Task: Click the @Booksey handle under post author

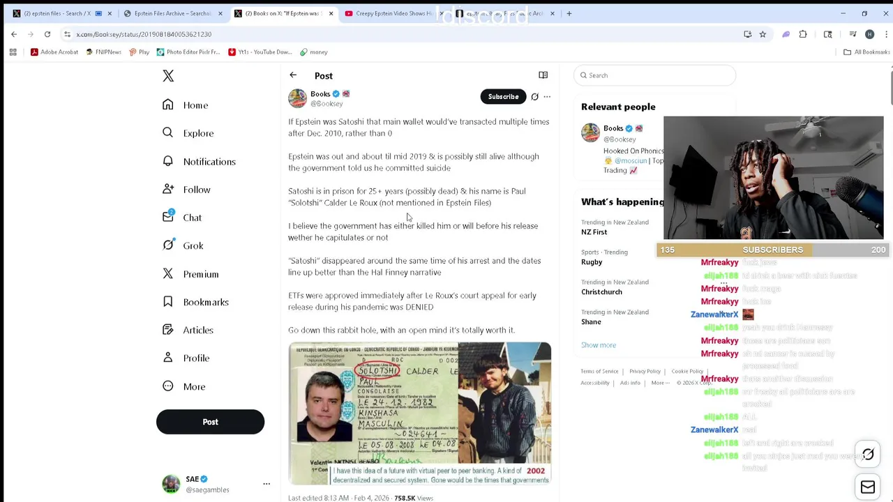Action: (327, 104)
